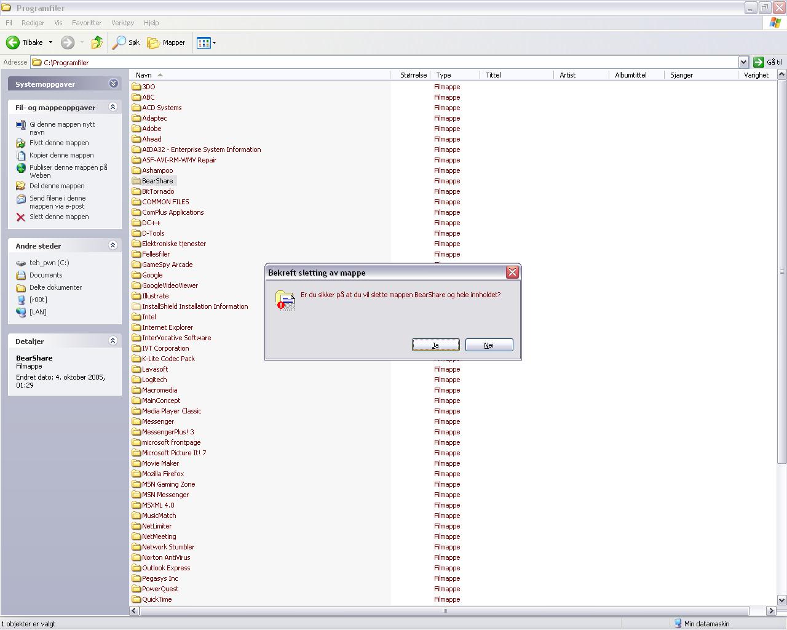
Task: Open the Vis menu
Action: click(58, 23)
